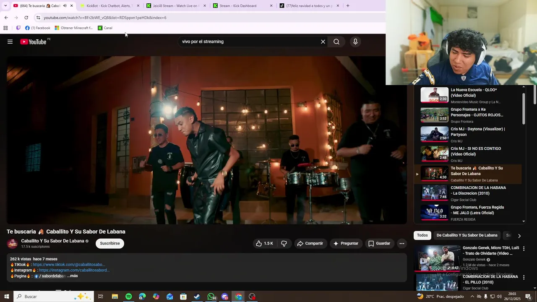
Task: Open the TikTok link in description
Action: click(x=69, y=265)
